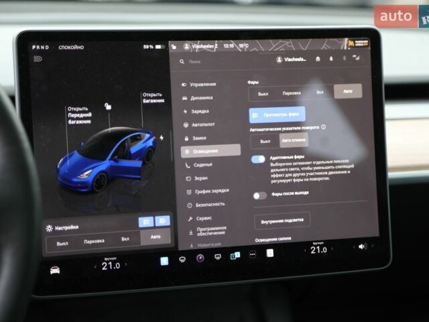Toggle the Адаптивные фары switch

[x=258, y=160]
